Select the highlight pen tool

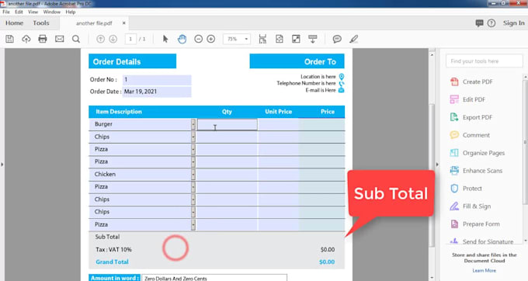[353, 39]
